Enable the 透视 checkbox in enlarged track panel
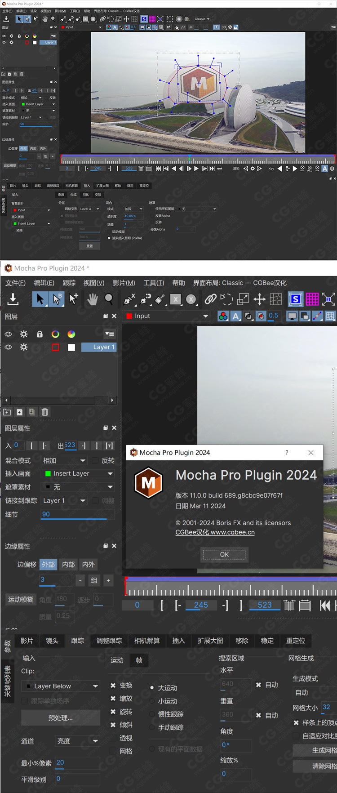 (113, 738)
